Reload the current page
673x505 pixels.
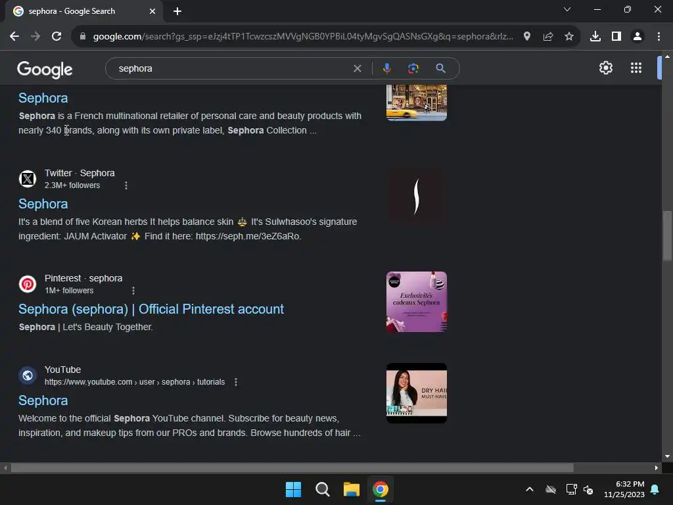click(x=57, y=37)
